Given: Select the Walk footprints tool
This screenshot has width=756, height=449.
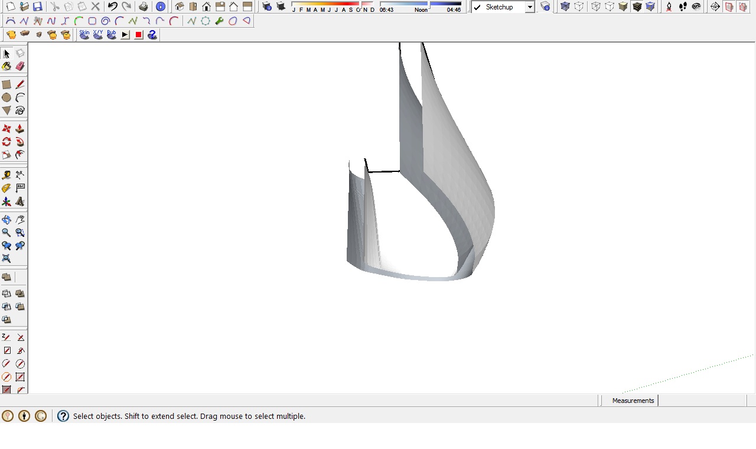Looking at the screenshot, I should coord(683,7).
